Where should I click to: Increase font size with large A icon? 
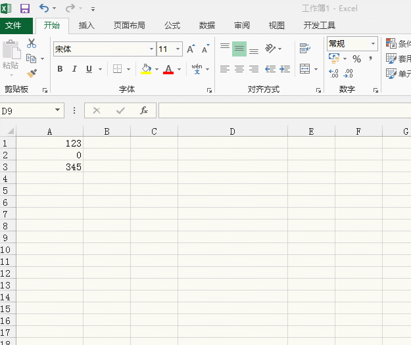[191, 49]
